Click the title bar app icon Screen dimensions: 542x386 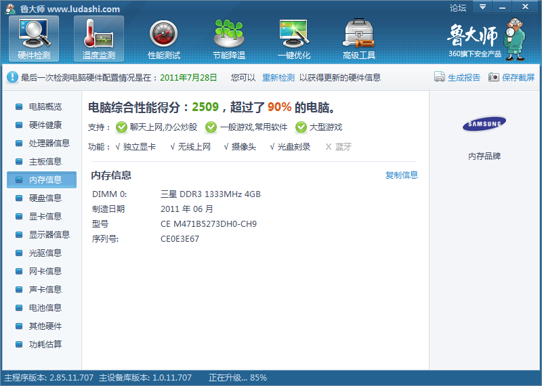coord(10,9)
